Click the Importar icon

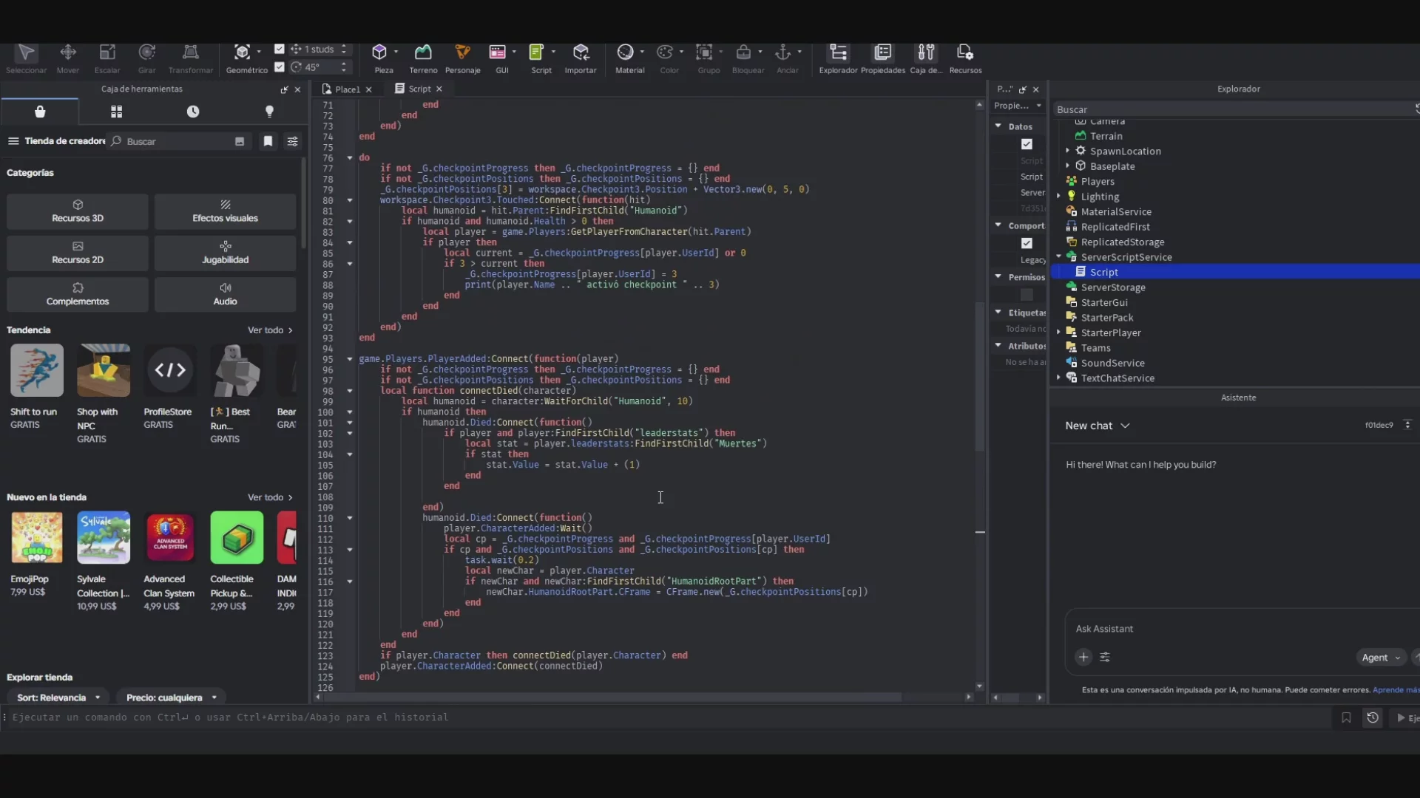point(581,52)
